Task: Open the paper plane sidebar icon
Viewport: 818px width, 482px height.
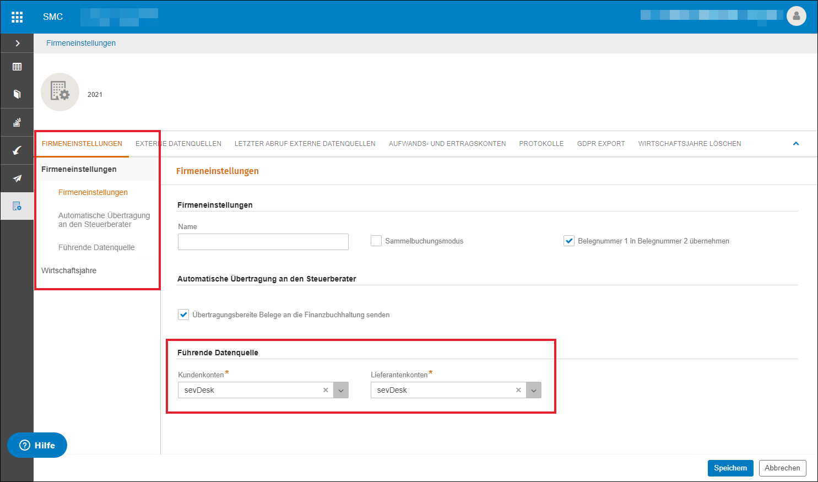Action: (x=17, y=178)
